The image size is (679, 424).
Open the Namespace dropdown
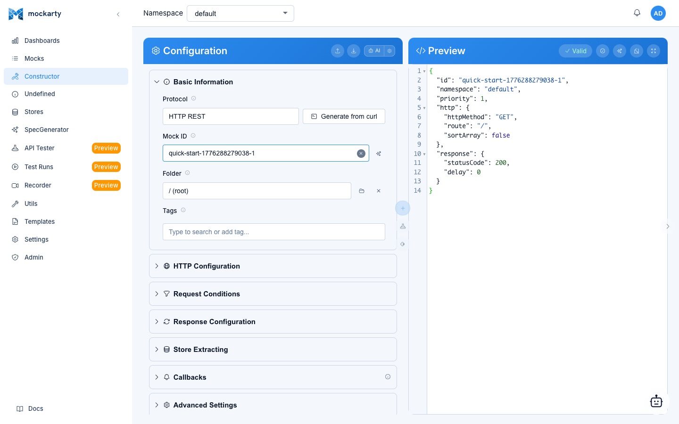(240, 13)
